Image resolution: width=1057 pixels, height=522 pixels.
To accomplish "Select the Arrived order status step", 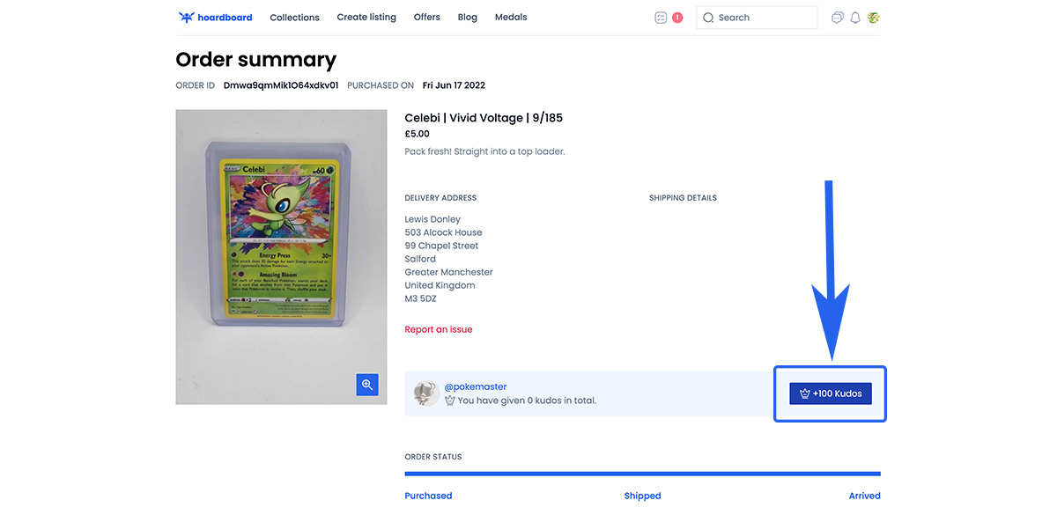I will 865,496.
